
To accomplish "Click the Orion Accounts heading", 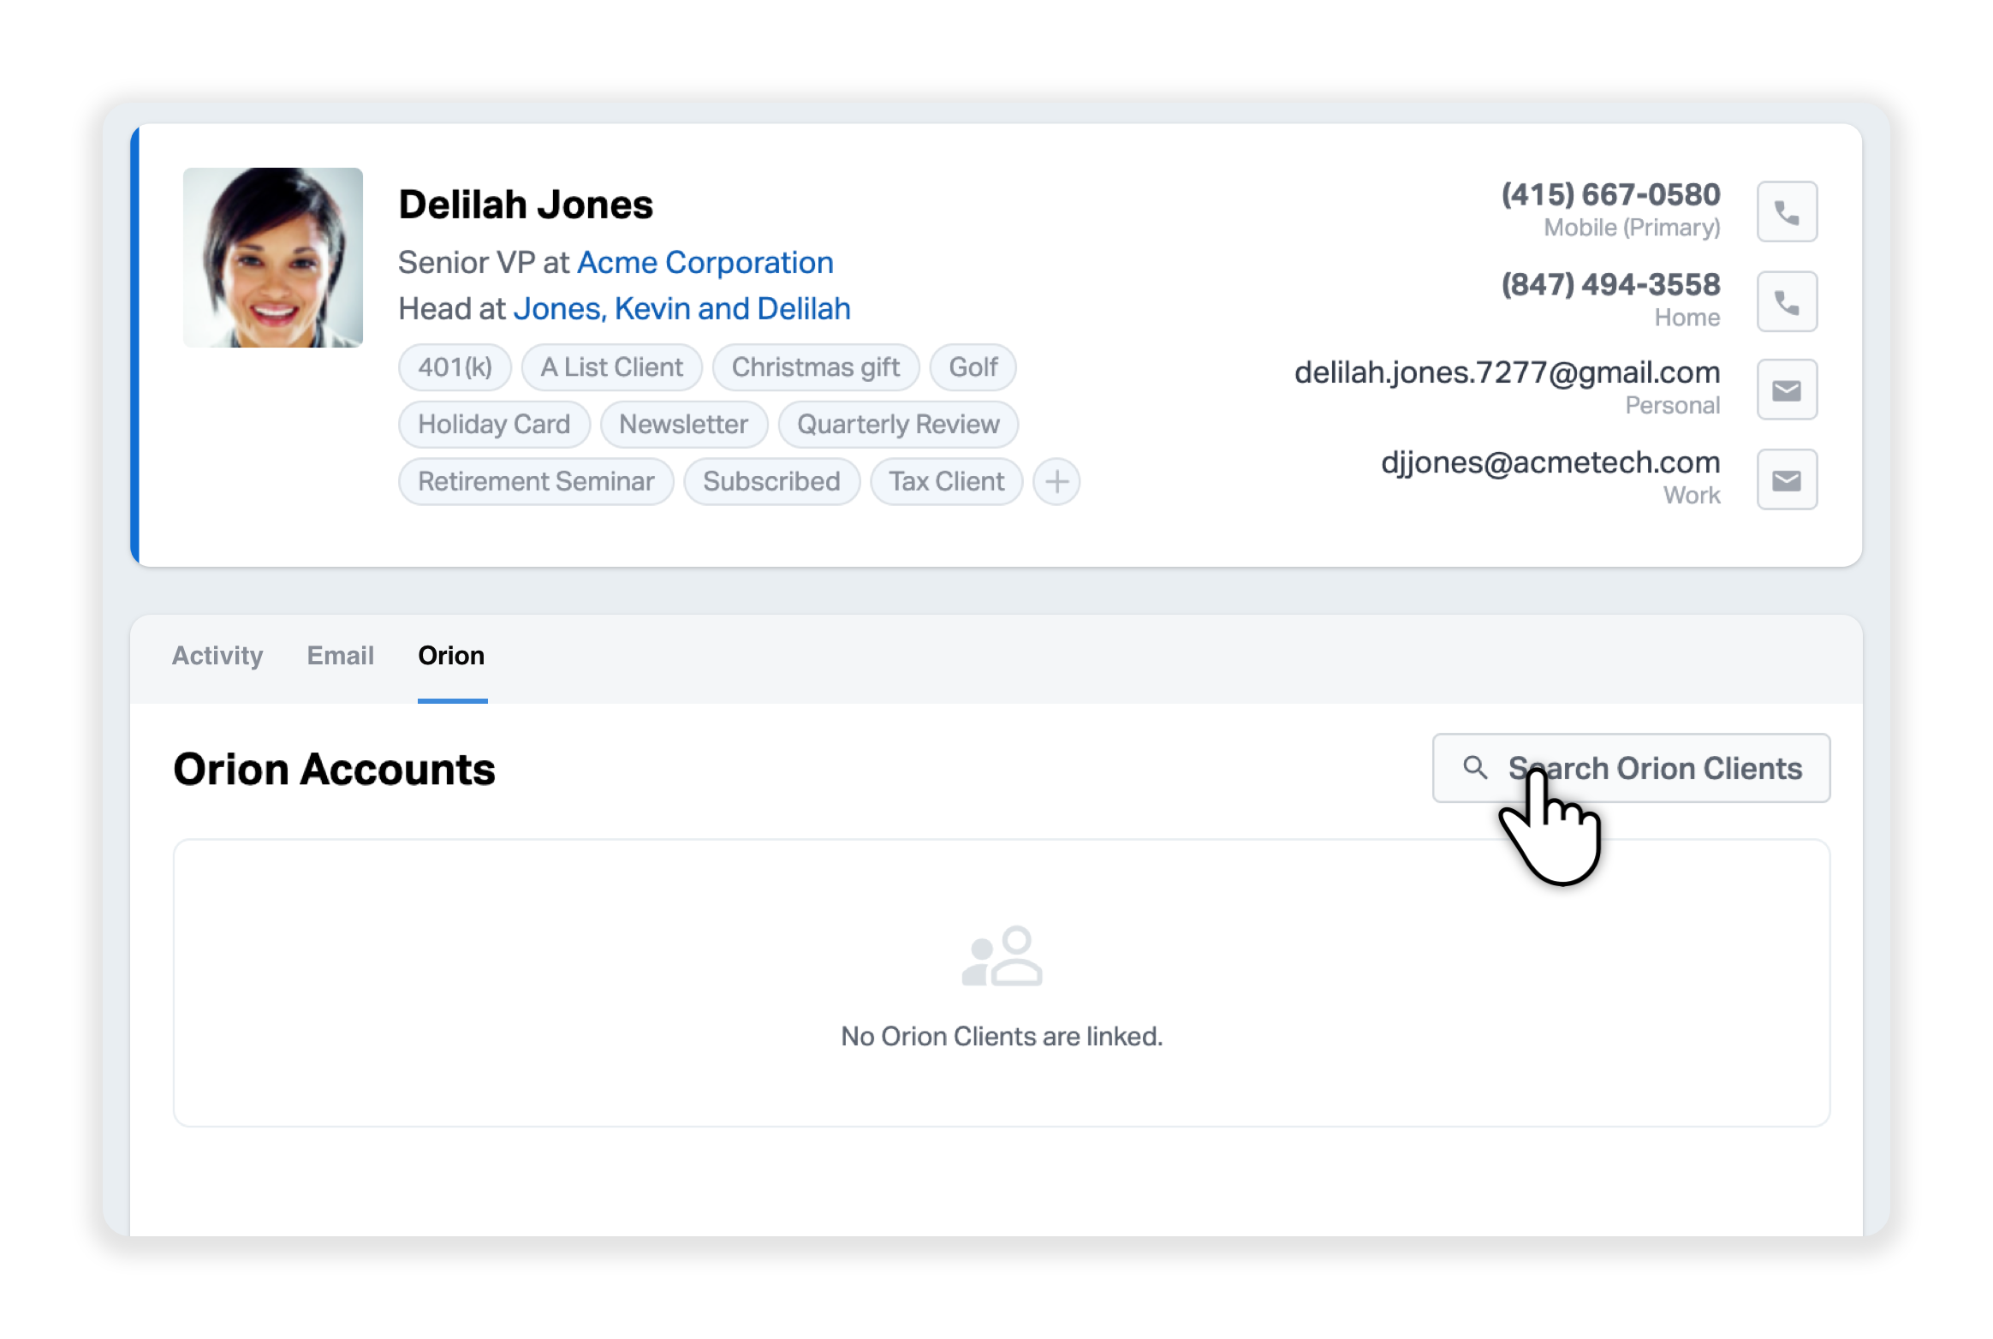I will (x=335, y=769).
